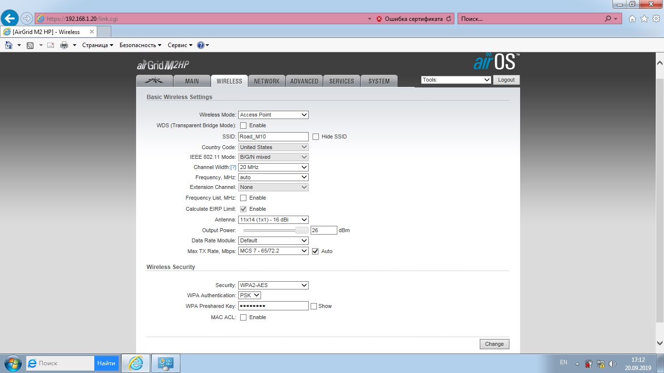664x373 pixels.
Task: Click the volume speaker tray icon
Action: pos(612,363)
